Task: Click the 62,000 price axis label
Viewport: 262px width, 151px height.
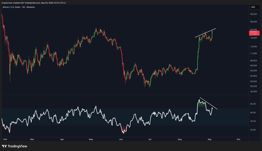Action: [x=254, y=76]
